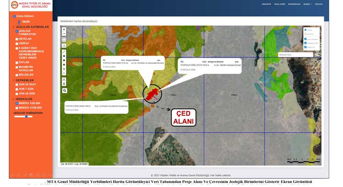
Task: Click the Konum Ara search field
Action: 295,55
